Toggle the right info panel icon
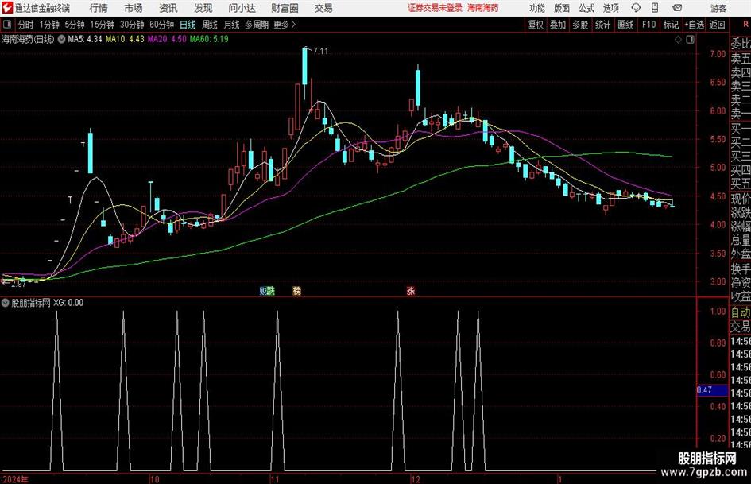The image size is (751, 484). (690, 40)
